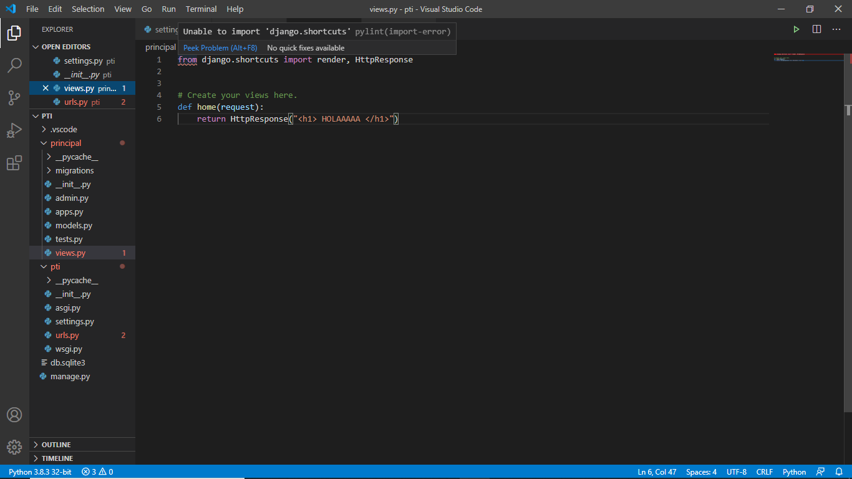This screenshot has width=852, height=479.
Task: Open the editor More Actions menu
Action: click(x=836, y=29)
